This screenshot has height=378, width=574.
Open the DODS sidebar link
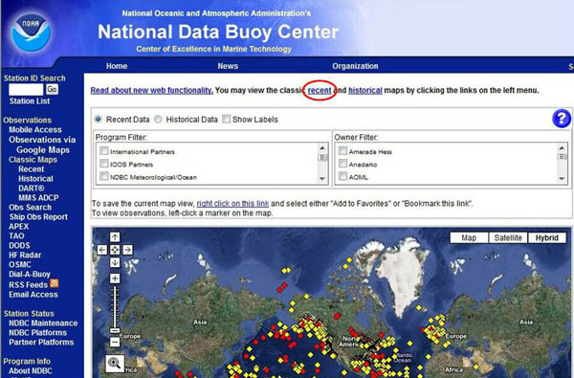tap(19, 245)
